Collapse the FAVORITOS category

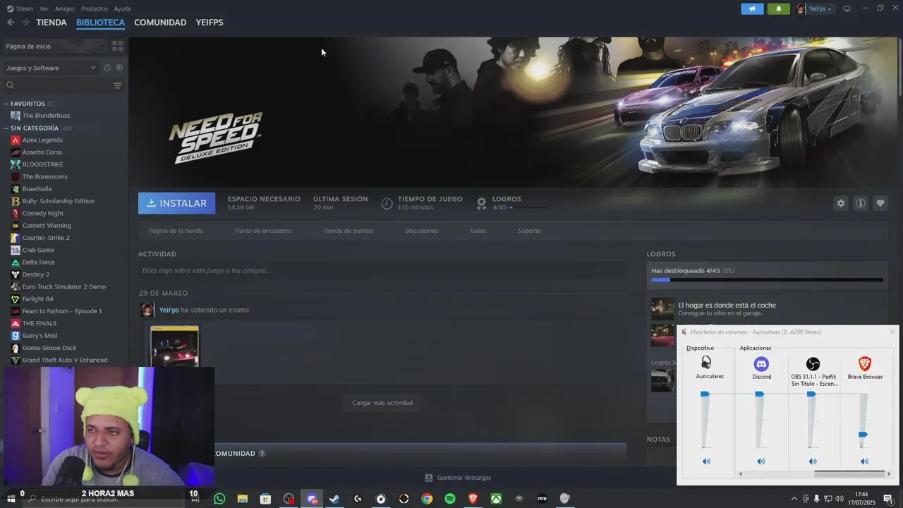point(7,104)
